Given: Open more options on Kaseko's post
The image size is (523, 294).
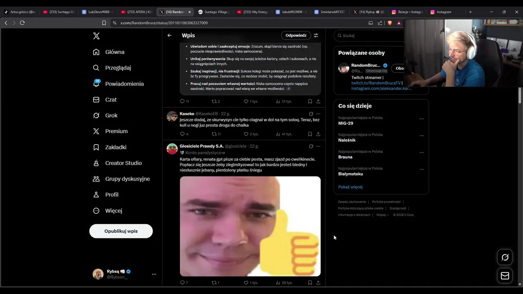Looking at the screenshot, I should [x=318, y=114].
